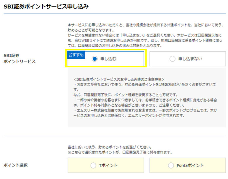Click the Tポイント label text
Image resolution: width=228 pixels, height=179 pixels.
[108, 165]
